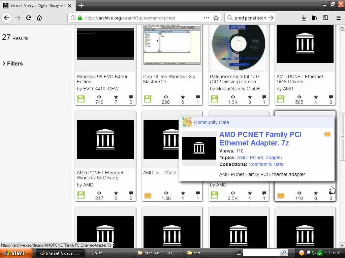Click book icon on the 110-views card
Viewport: 345px width, 258px height.
(x=281, y=196)
